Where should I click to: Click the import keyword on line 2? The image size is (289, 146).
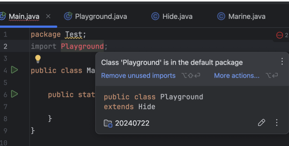[44, 47]
